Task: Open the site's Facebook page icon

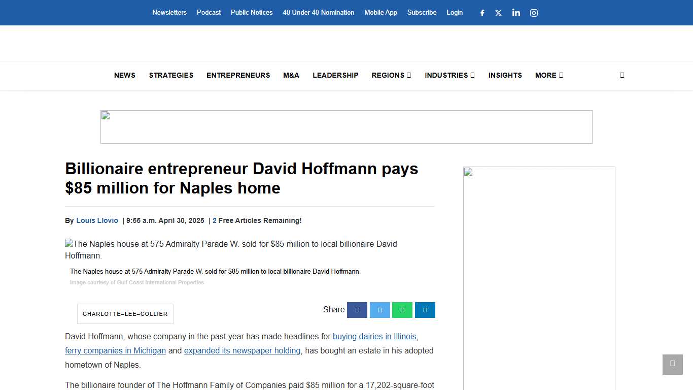Action: tap(482, 13)
